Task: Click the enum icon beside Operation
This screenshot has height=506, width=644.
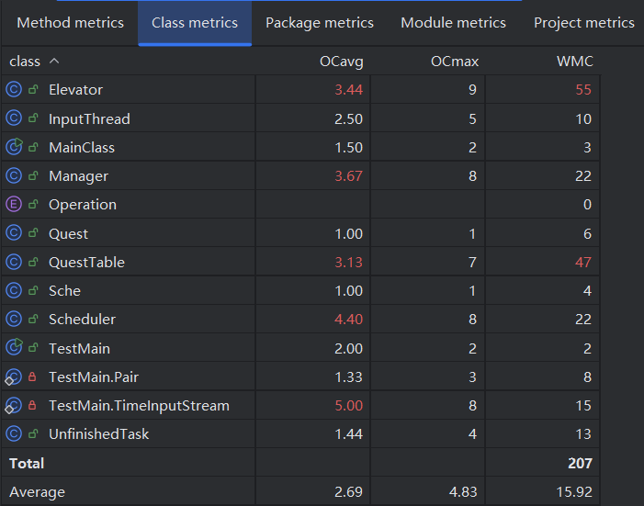Action: (14, 205)
